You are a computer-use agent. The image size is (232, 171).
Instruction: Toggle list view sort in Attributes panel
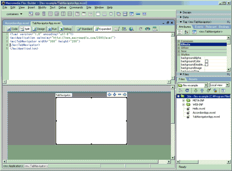pyautogui.click(x=187, y=32)
